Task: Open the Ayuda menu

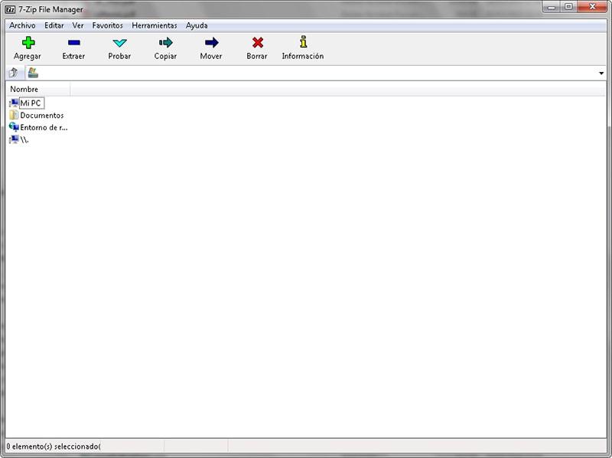Action: pos(197,25)
